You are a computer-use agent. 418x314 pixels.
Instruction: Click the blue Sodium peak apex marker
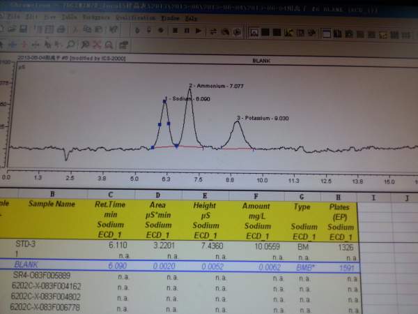tap(164, 101)
